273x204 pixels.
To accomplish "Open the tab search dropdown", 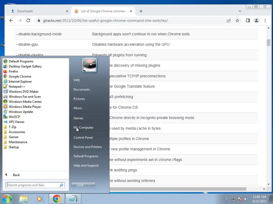I will (240, 11).
